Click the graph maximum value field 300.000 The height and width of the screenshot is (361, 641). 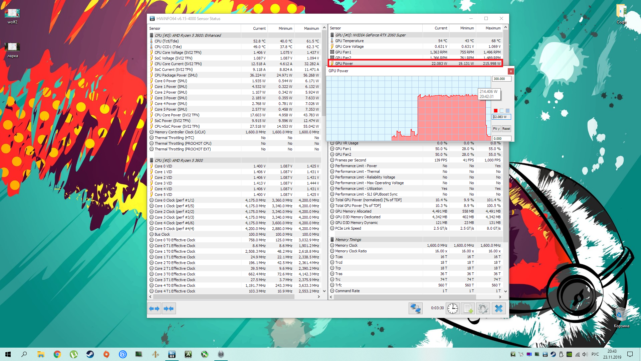[501, 79]
